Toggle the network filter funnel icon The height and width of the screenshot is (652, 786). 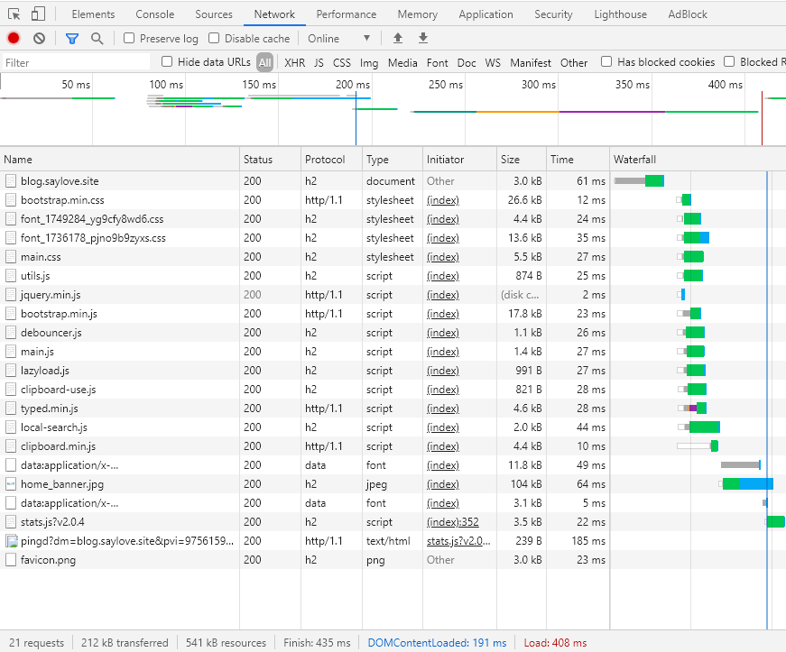click(x=72, y=38)
